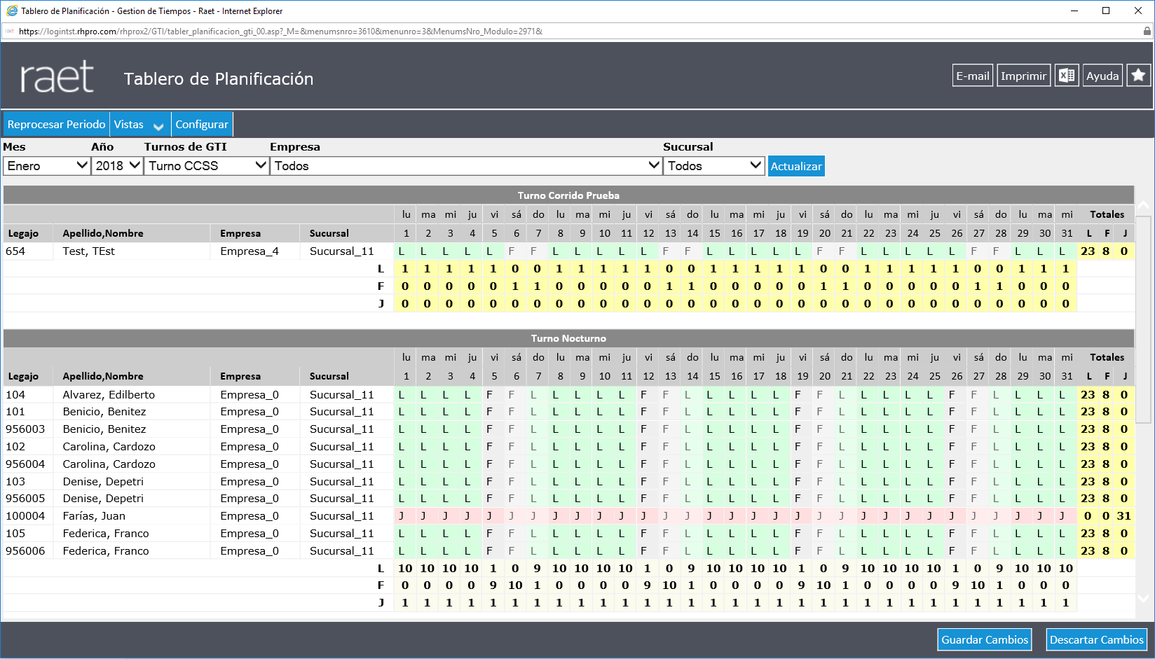Expand the Sucursal dropdown
1155x659 pixels.
[713, 166]
